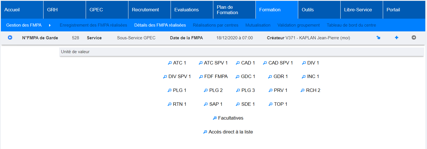The height and width of the screenshot is (149, 427).
Task: Click the blue back arrow icon
Action: click(10, 37)
